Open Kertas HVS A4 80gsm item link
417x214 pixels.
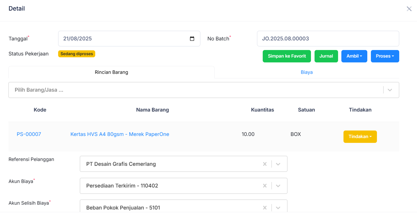point(120,134)
